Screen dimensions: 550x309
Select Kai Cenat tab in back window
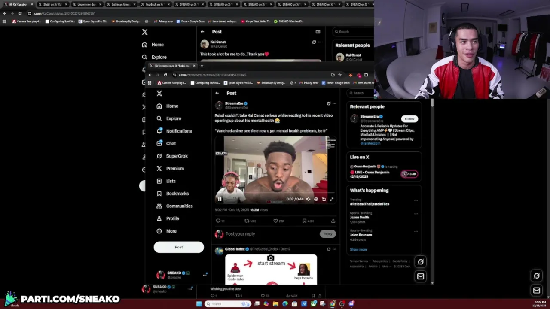[x=19, y=4]
